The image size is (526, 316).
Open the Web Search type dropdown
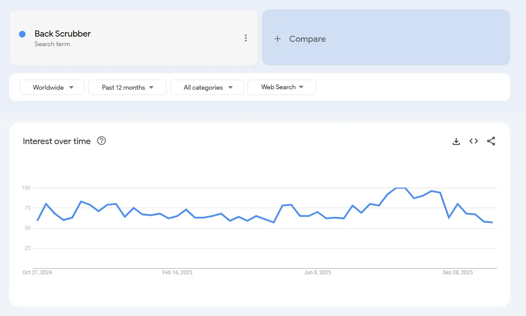(x=282, y=87)
